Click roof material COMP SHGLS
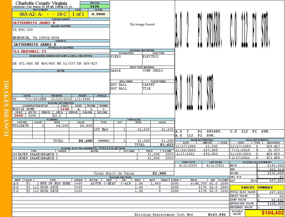Screen dimensions: 285x217 [x=153, y=71]
